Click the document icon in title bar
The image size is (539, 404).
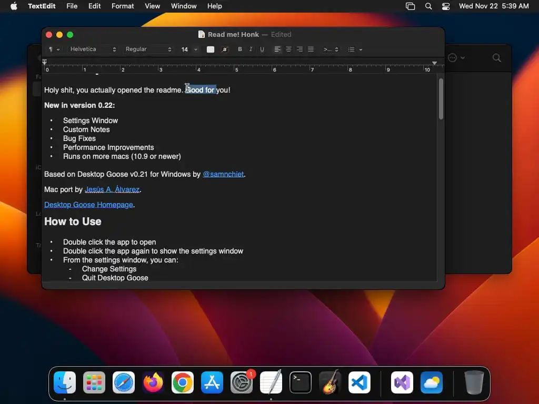[202, 34]
